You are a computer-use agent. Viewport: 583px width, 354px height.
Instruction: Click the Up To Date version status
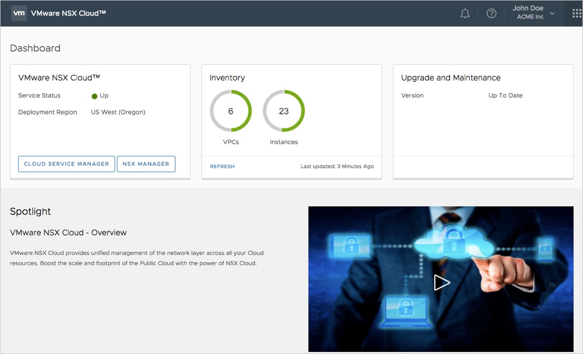pos(504,95)
